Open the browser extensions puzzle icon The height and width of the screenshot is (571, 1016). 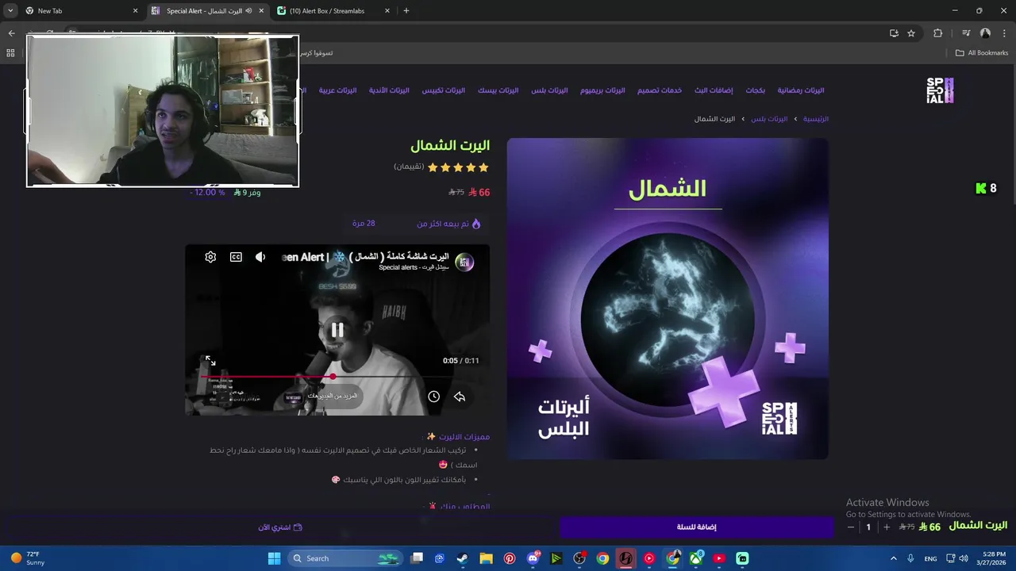[x=938, y=33]
